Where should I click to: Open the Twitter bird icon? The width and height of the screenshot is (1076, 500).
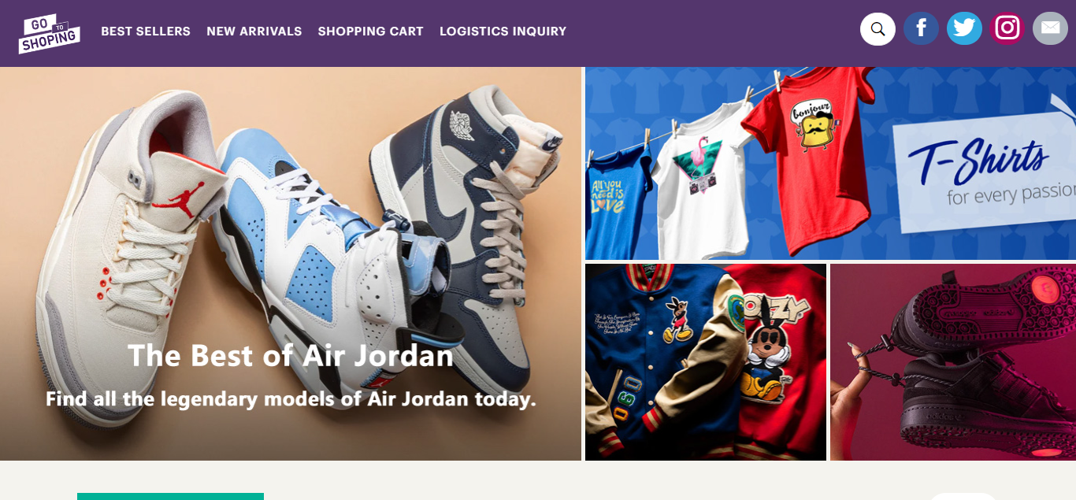coord(964,28)
